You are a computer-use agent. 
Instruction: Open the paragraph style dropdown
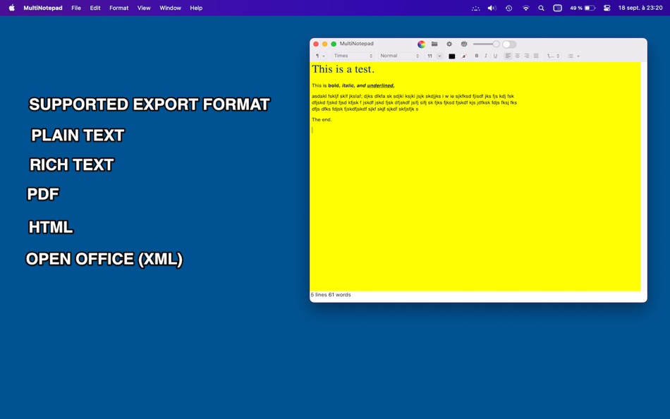tap(320, 56)
